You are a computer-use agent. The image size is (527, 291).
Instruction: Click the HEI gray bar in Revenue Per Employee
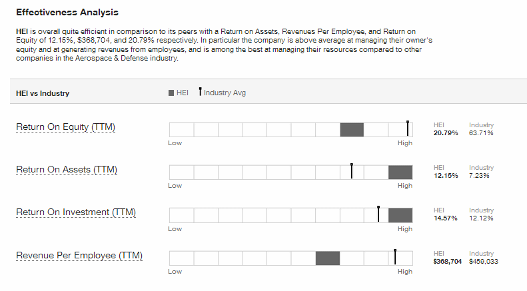pos(328,258)
